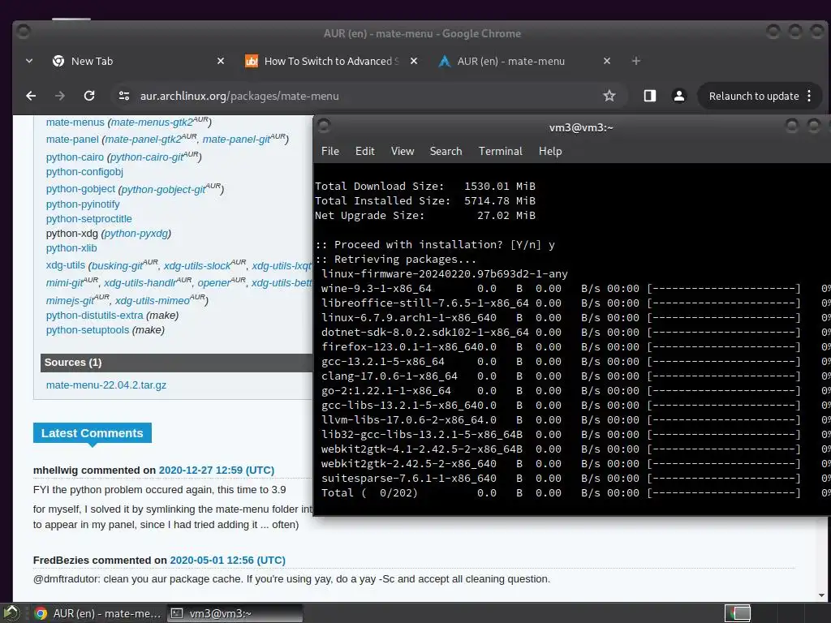Open the terminal View menu
Viewport: 831px width, 623px height.
tap(403, 151)
